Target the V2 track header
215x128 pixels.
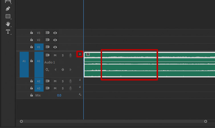click(38, 40)
